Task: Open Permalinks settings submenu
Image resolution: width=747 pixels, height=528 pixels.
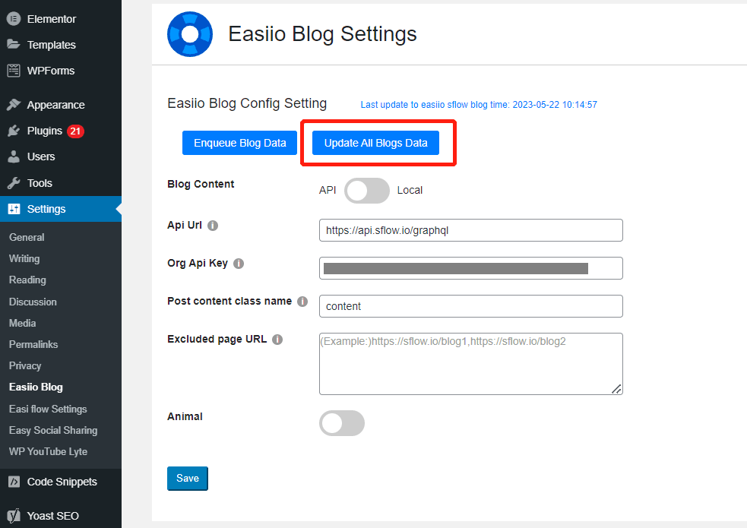Action: [33, 344]
